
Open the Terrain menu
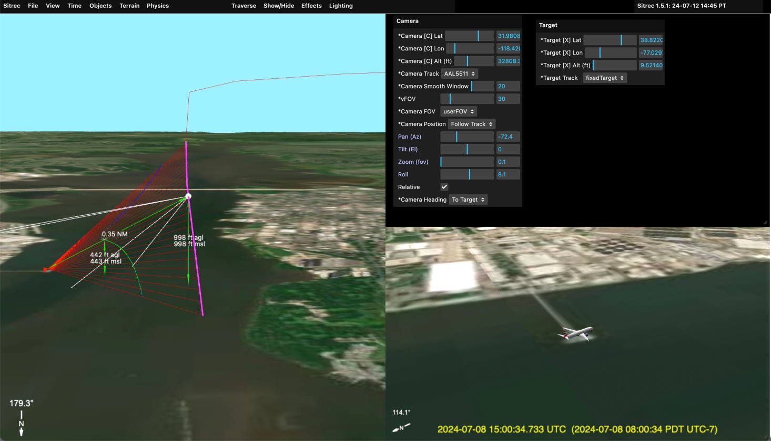click(129, 6)
